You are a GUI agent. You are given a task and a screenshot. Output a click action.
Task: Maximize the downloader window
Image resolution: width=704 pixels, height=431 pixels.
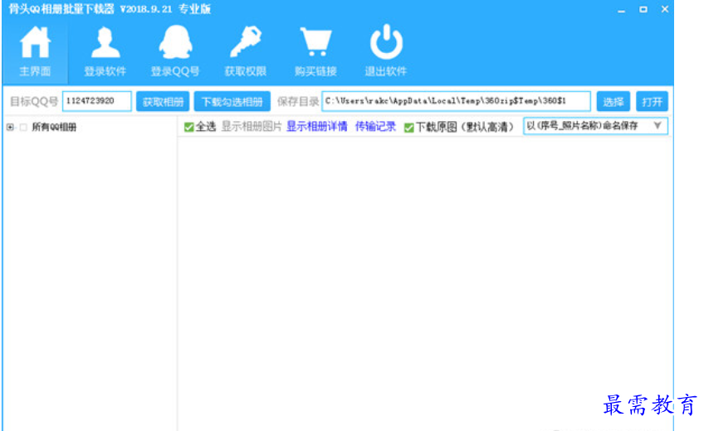coord(643,9)
